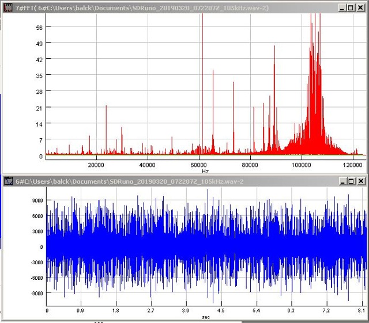Minimize the waveform time-domain window
Viewport: 369px width, 323px height.
(343, 181)
